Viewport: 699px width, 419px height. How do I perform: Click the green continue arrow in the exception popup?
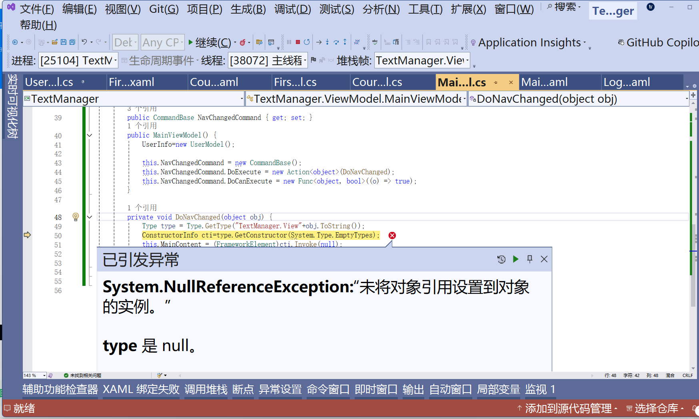click(515, 259)
